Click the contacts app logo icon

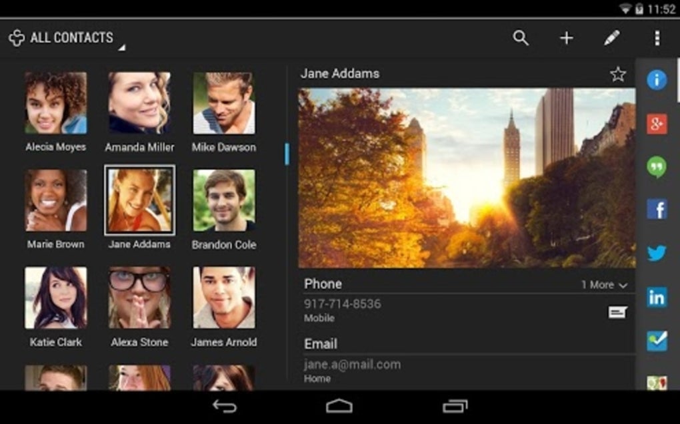click(x=17, y=38)
